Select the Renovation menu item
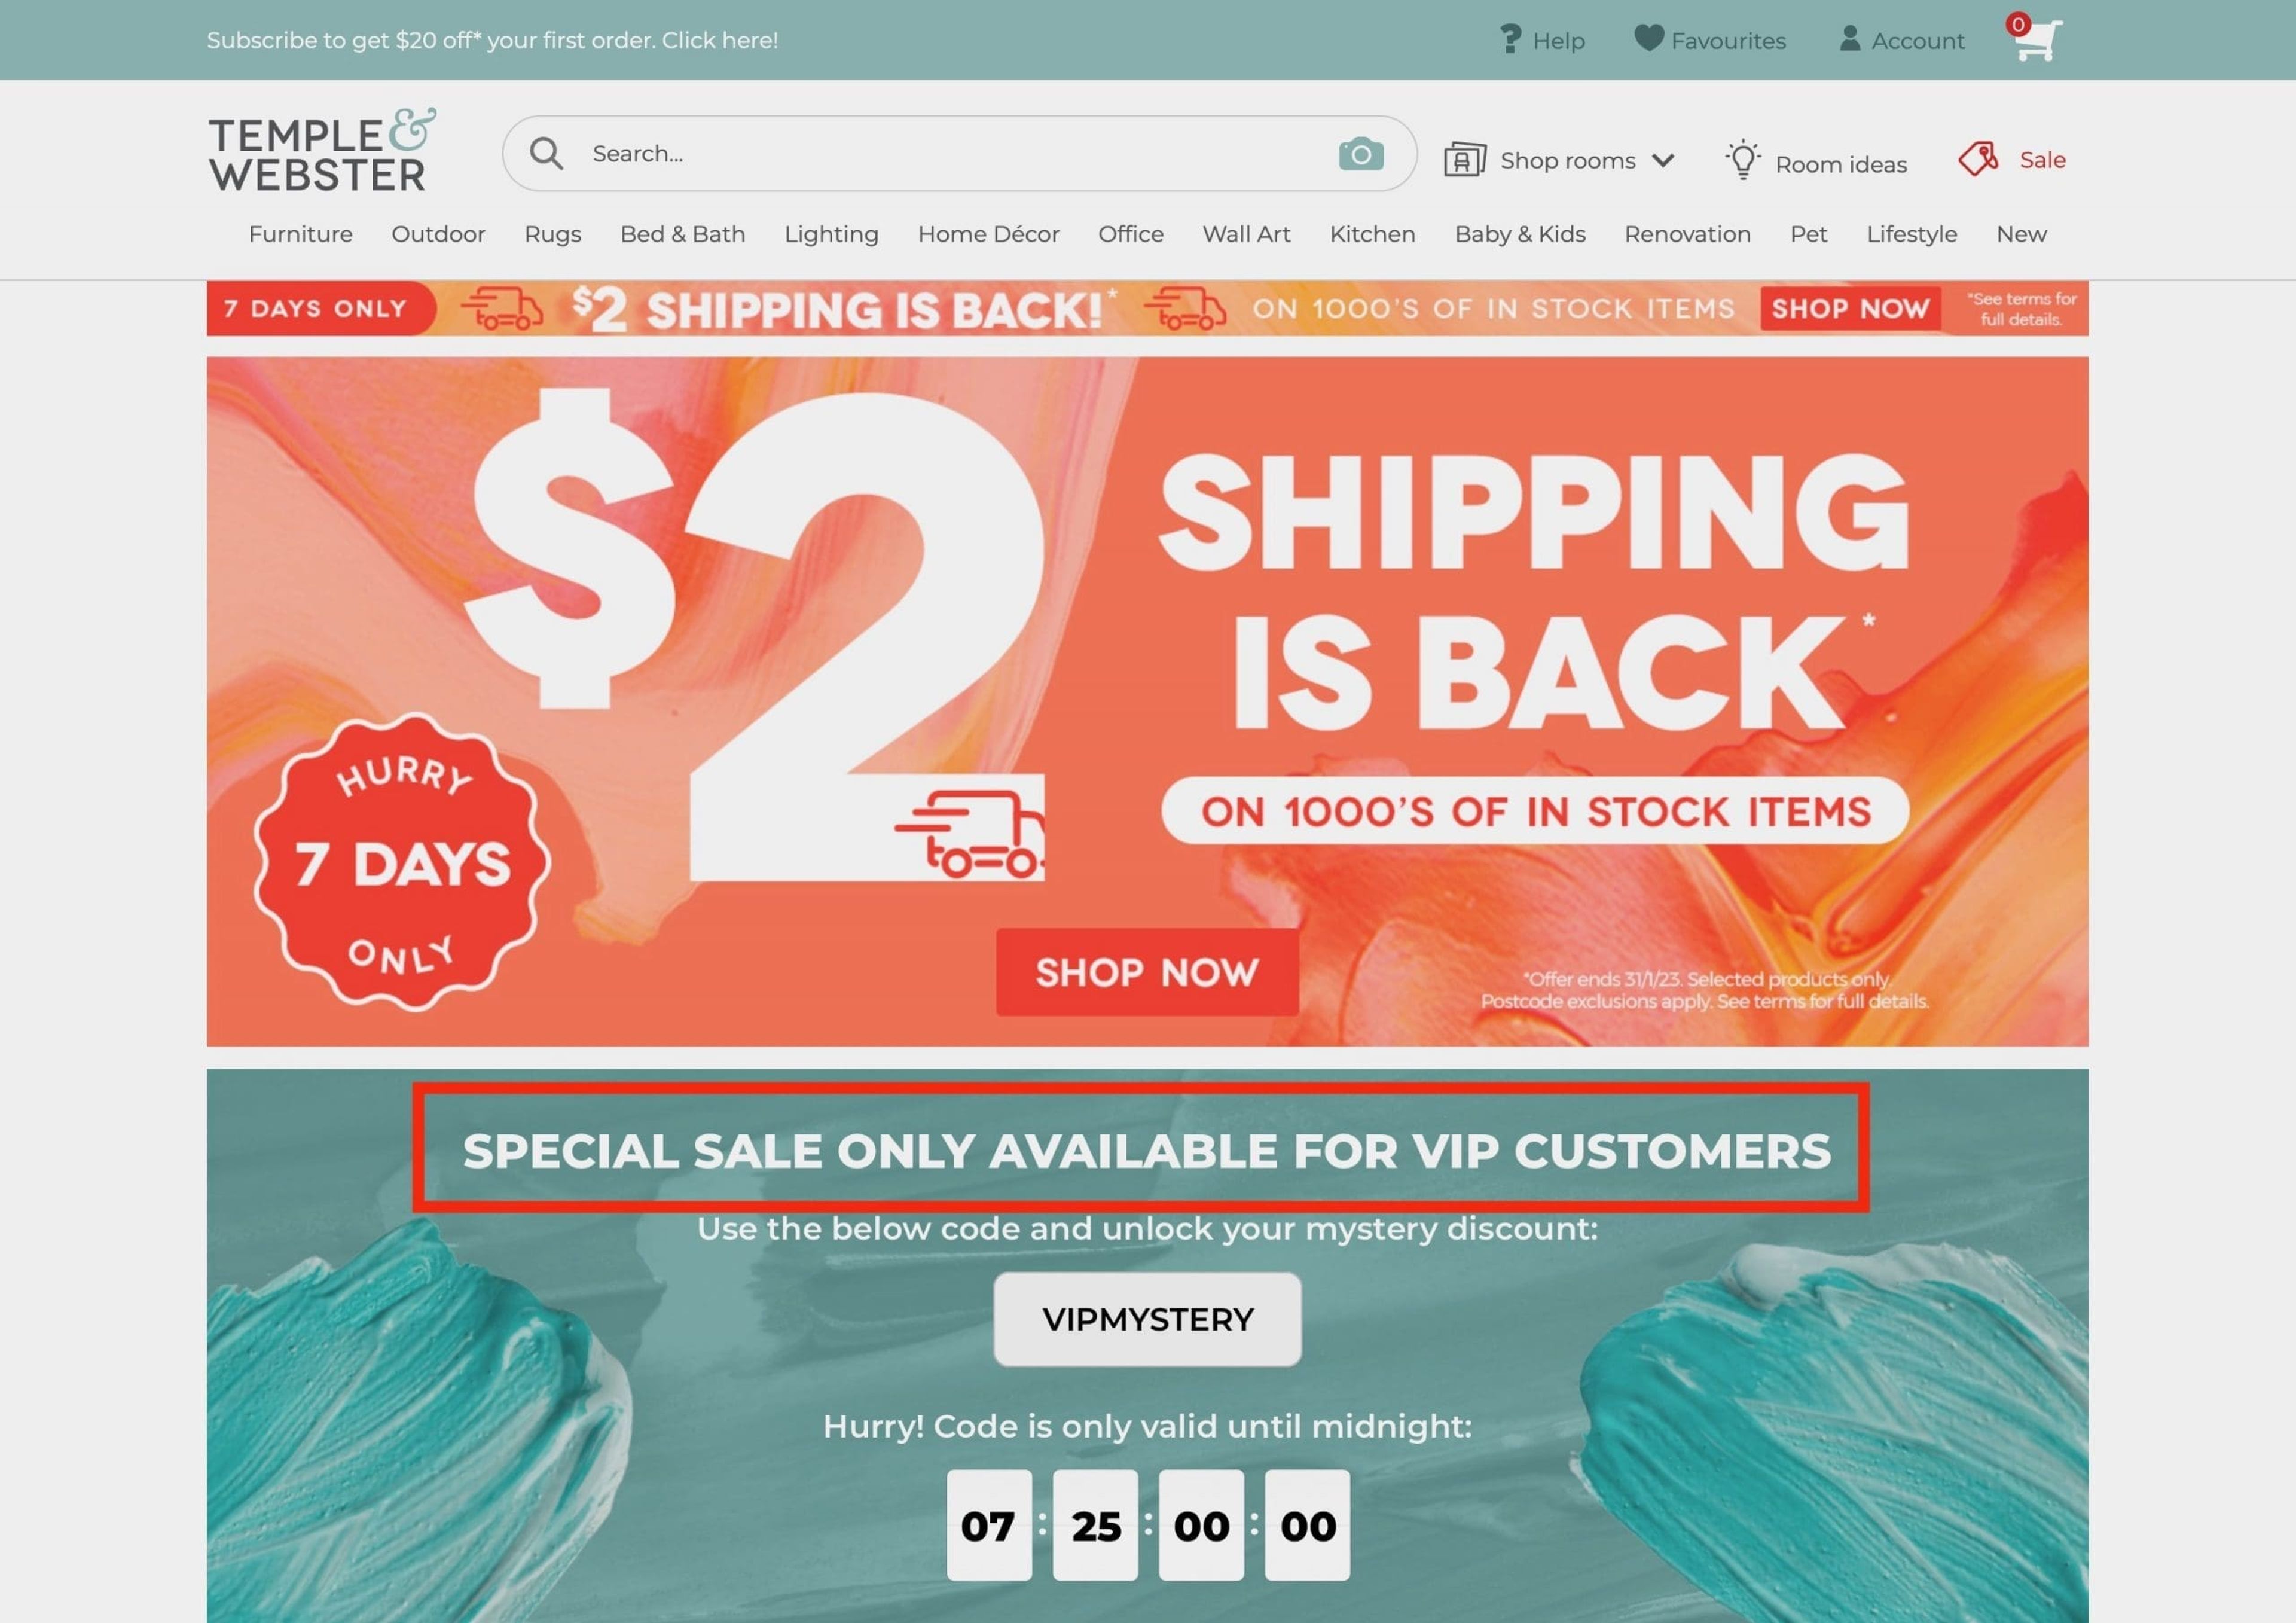Viewport: 2296px width, 1623px height. pos(1687,234)
